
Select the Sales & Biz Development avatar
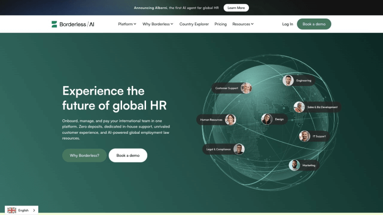coord(299,107)
